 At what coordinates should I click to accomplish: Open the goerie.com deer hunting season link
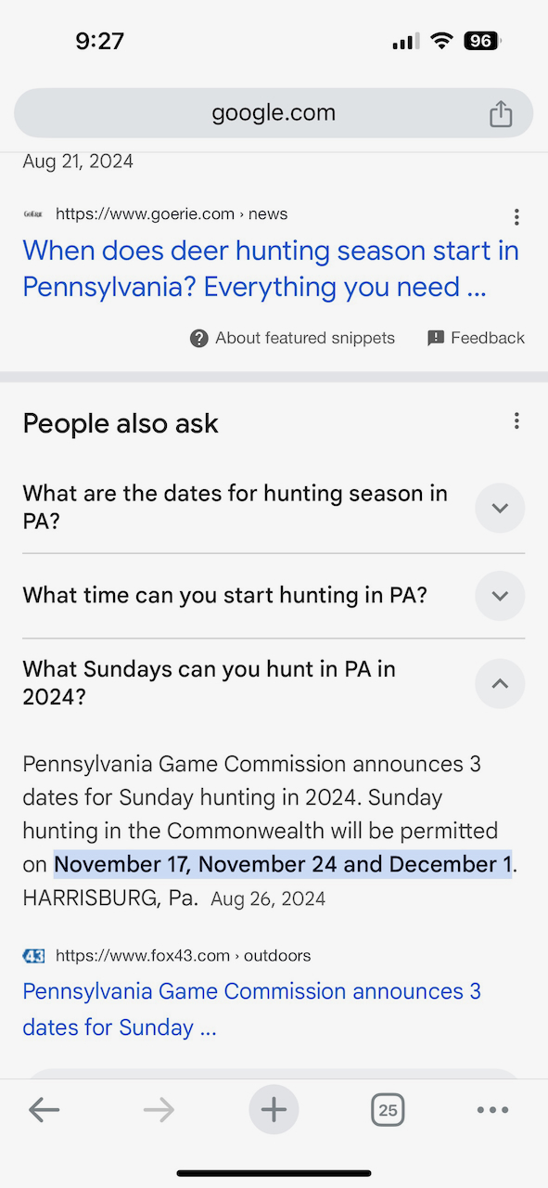click(x=271, y=268)
